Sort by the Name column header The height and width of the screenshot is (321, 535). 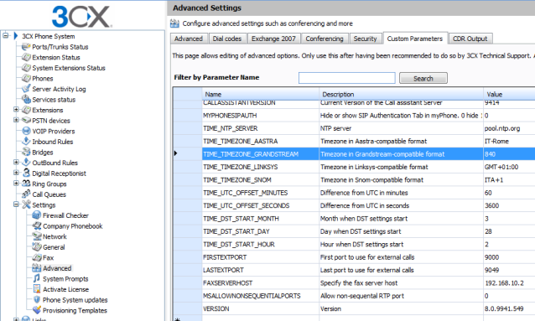[261, 94]
